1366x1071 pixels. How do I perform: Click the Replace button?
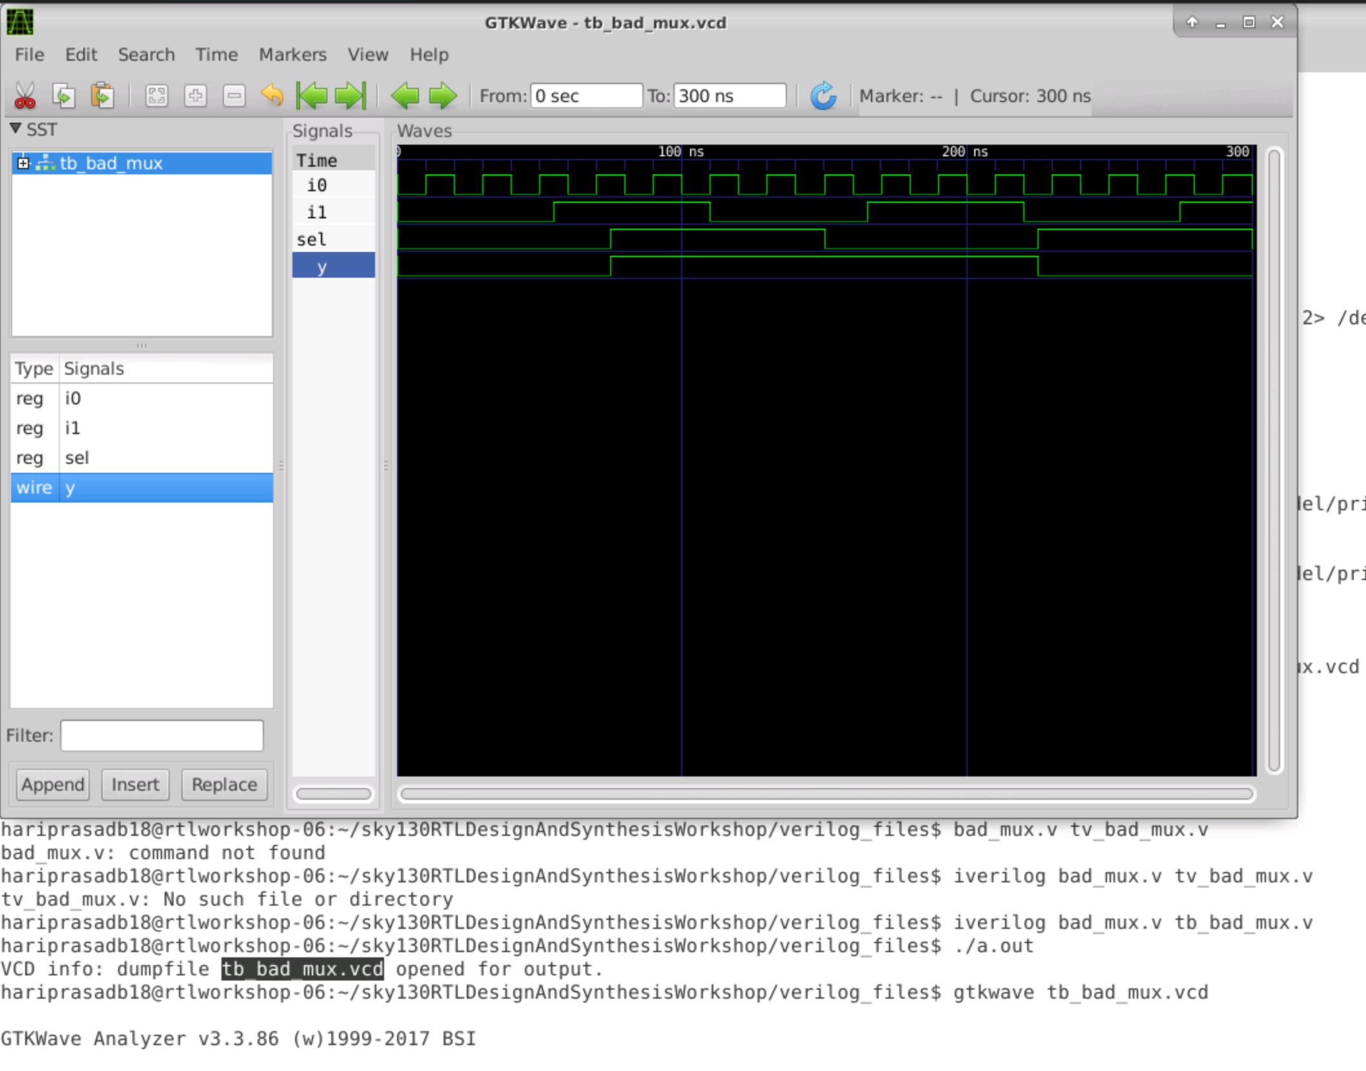click(223, 785)
